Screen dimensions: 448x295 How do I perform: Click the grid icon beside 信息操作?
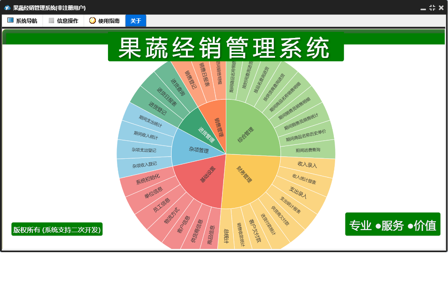(x=51, y=20)
